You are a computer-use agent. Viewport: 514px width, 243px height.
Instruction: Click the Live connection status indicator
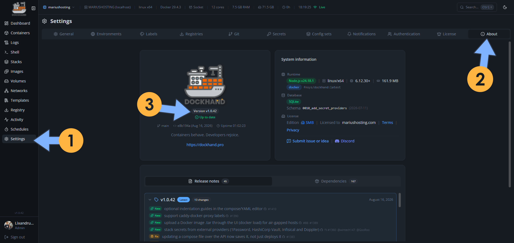(319, 7)
